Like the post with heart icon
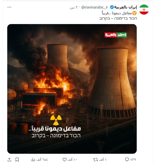The width and height of the screenshot is (155, 164). click(x=64, y=160)
